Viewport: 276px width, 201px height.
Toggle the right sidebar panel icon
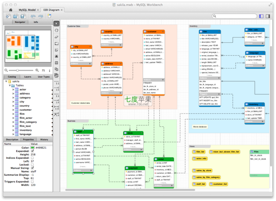(x=268, y=16)
